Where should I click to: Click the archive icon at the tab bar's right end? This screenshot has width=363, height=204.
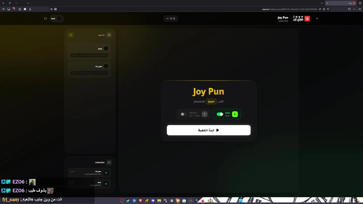tap(360, 3)
